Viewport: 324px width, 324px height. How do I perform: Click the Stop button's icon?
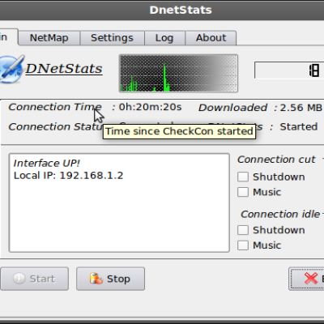tap(96, 279)
